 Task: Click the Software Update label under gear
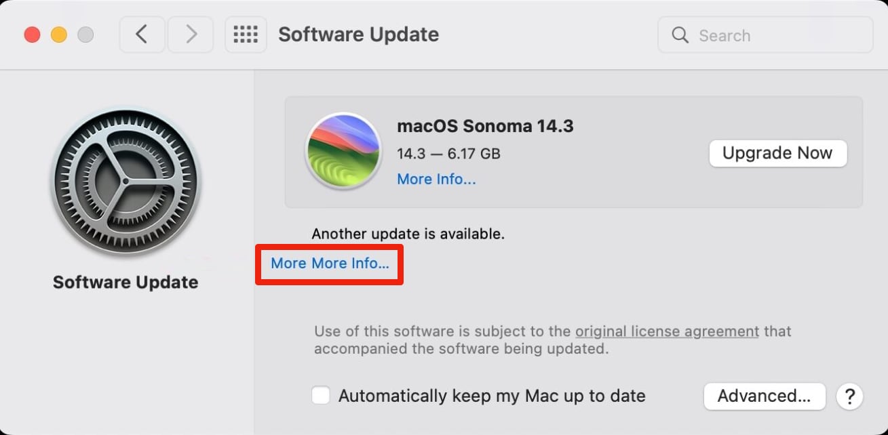pyautogui.click(x=126, y=282)
